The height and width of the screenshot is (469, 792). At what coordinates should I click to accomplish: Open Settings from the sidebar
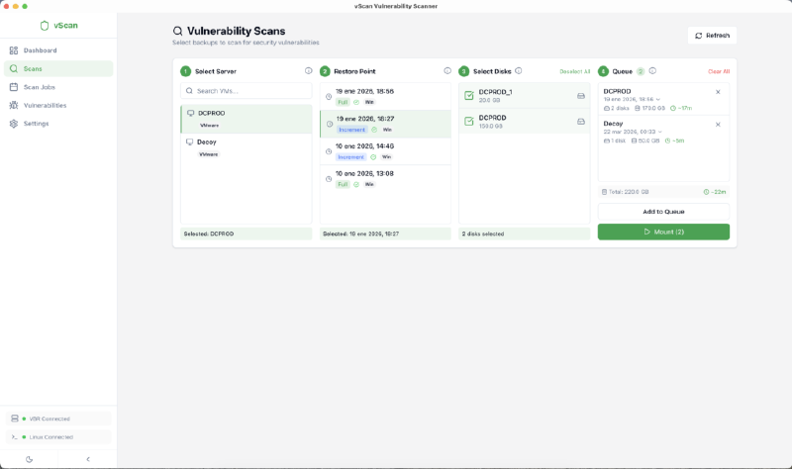pos(58,123)
